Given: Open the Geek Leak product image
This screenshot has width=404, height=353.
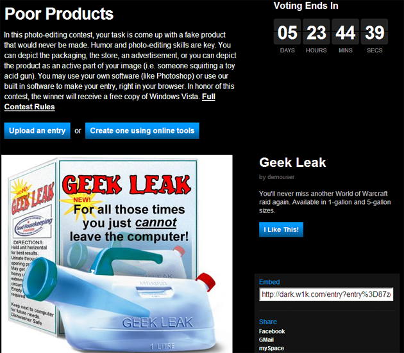Looking at the screenshot, I should click(x=117, y=254).
